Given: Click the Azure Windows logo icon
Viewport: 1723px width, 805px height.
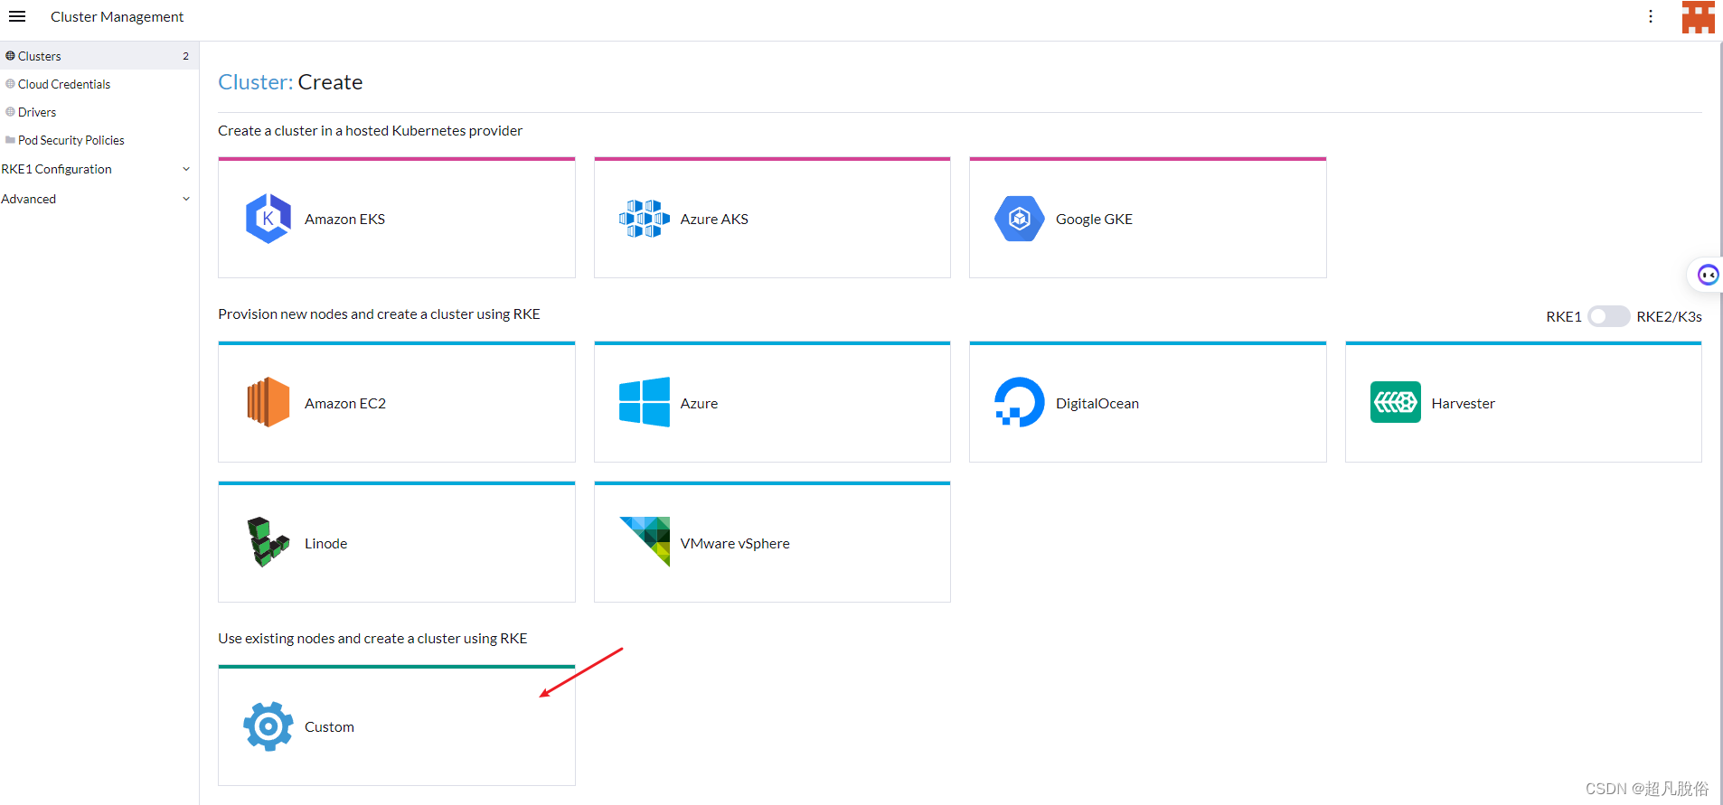Looking at the screenshot, I should (644, 402).
